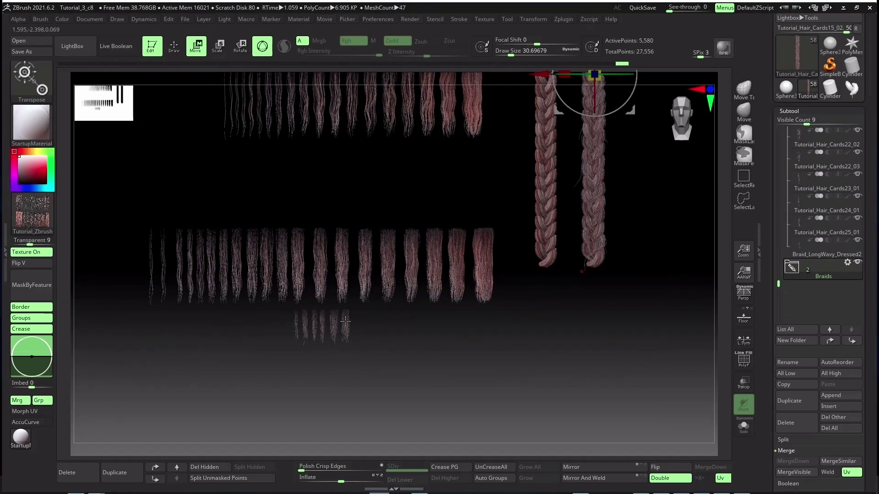This screenshot has height=494, width=879.
Task: Open the Transpose brush thumbnail
Action: tap(32, 82)
